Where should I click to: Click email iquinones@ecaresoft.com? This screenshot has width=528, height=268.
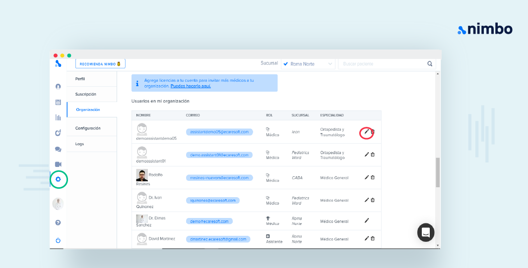(x=212, y=201)
